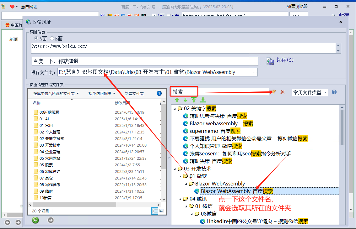
Task: Click 新建文件夹 in folder toolbar
Action: click(x=134, y=94)
